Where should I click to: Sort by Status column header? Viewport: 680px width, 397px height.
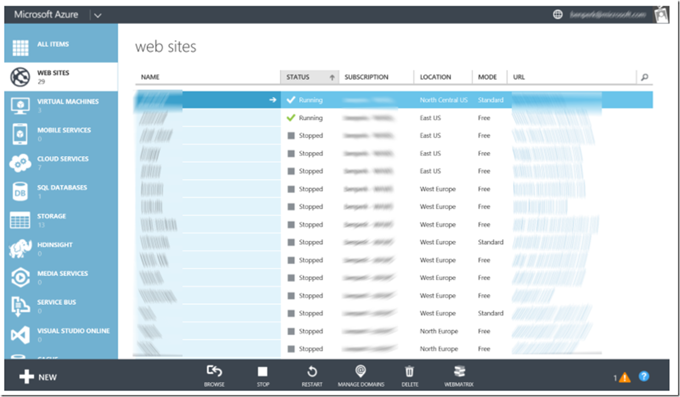(310, 77)
